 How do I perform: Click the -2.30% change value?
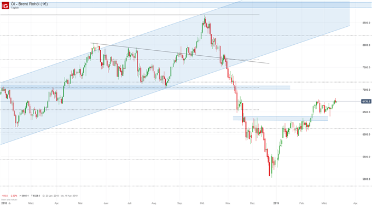pos(14,196)
